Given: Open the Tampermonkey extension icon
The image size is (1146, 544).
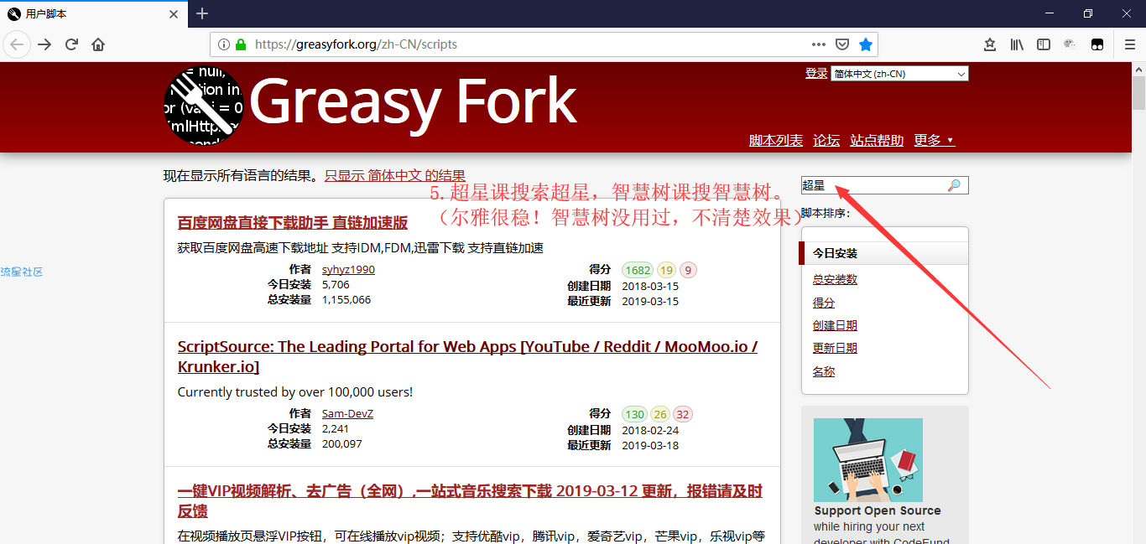Looking at the screenshot, I should click(x=1097, y=44).
